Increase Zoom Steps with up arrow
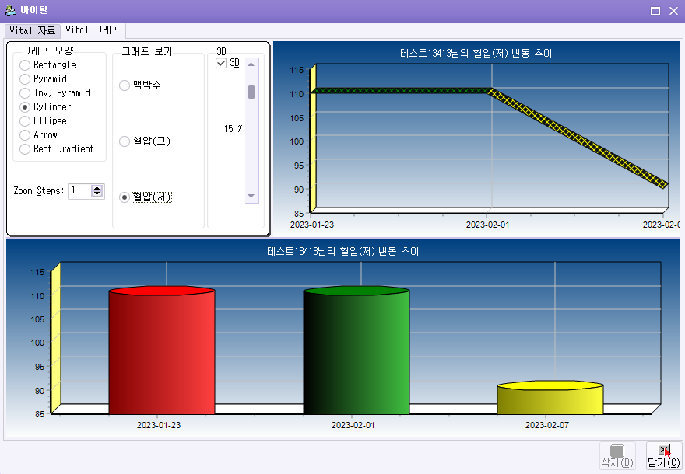 97,188
